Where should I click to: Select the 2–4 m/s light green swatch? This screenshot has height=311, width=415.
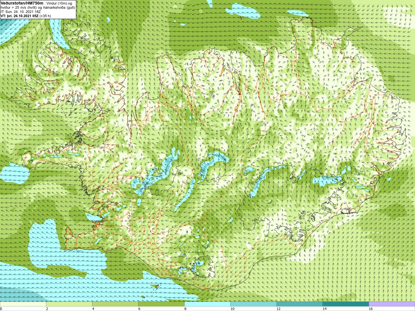pos(69,304)
